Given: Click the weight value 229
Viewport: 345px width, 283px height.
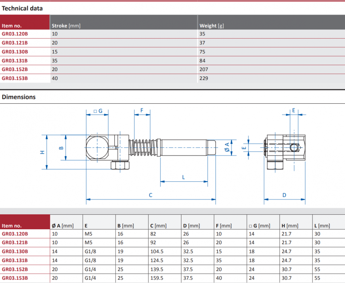Looking at the screenshot, I should pyautogui.click(x=204, y=78).
